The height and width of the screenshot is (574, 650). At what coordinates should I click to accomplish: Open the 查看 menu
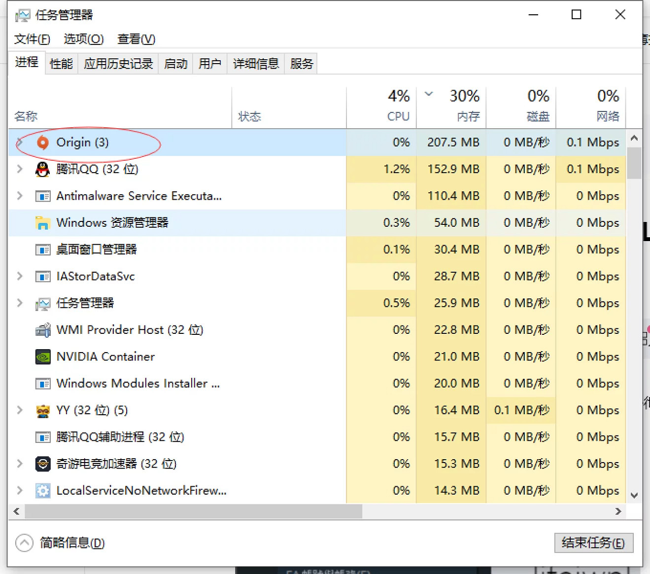tap(136, 39)
